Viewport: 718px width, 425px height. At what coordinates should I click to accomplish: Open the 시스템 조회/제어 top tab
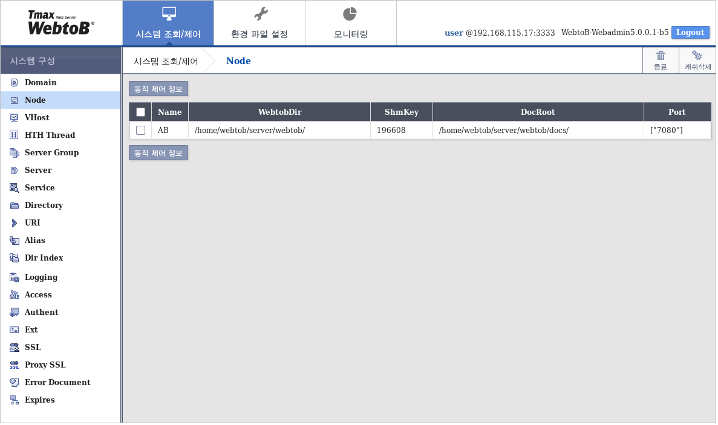(168, 23)
